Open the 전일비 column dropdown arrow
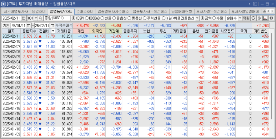276x139 pixels. pyautogui.click(x=53, y=31)
